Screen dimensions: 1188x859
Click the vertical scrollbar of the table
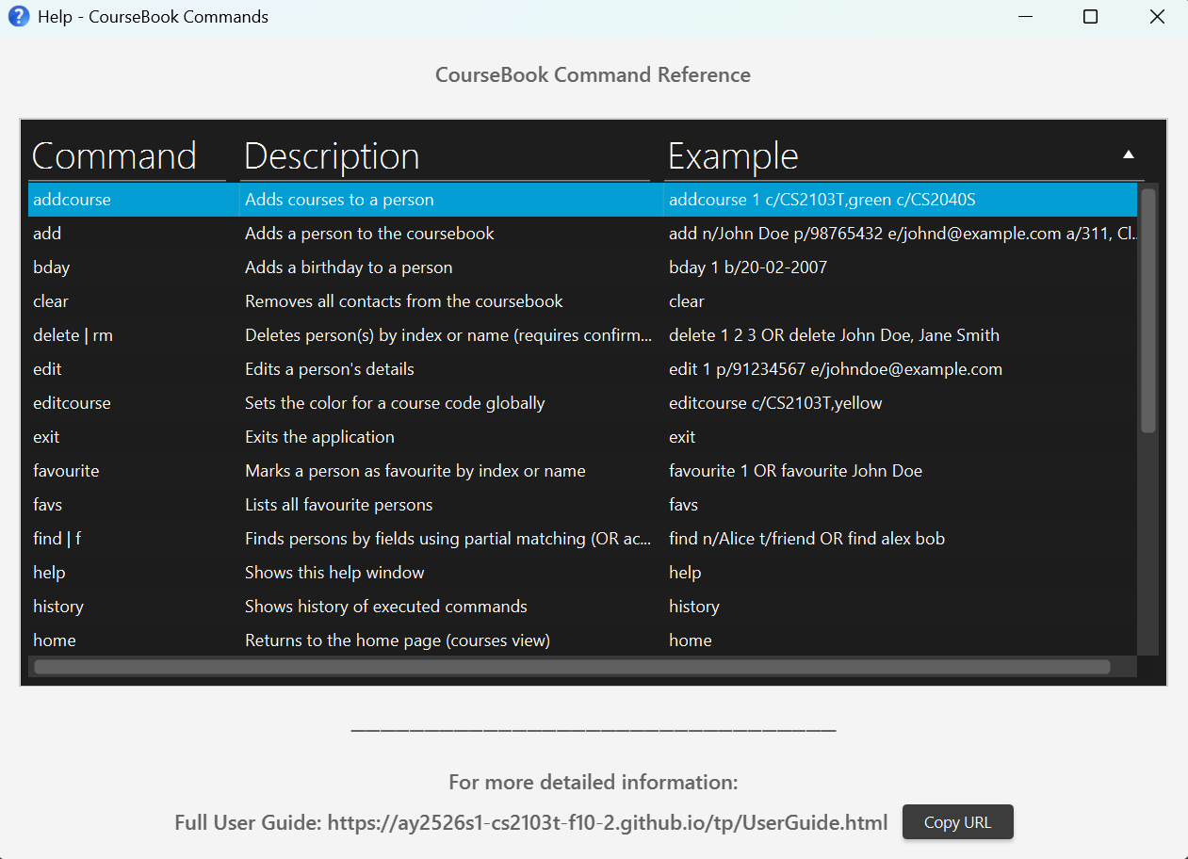pyautogui.click(x=1147, y=311)
